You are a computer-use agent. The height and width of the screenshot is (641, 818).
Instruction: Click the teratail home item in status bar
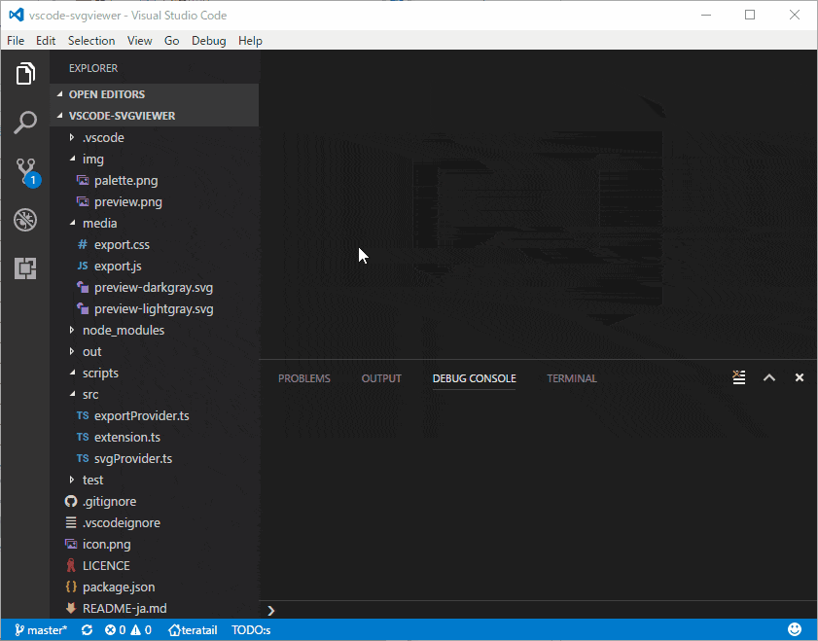point(193,630)
